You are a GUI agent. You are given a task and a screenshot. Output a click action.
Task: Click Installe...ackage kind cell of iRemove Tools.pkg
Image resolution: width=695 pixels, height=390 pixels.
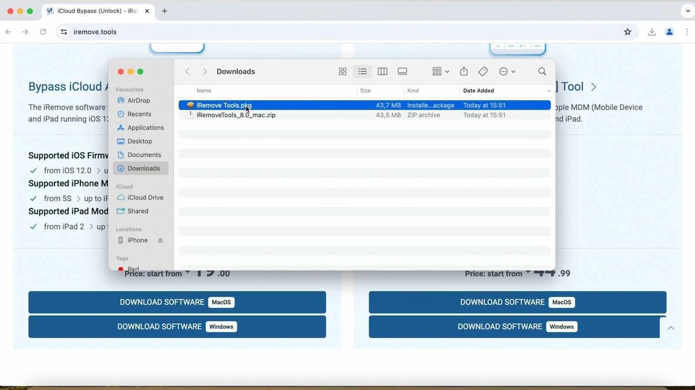tap(430, 105)
